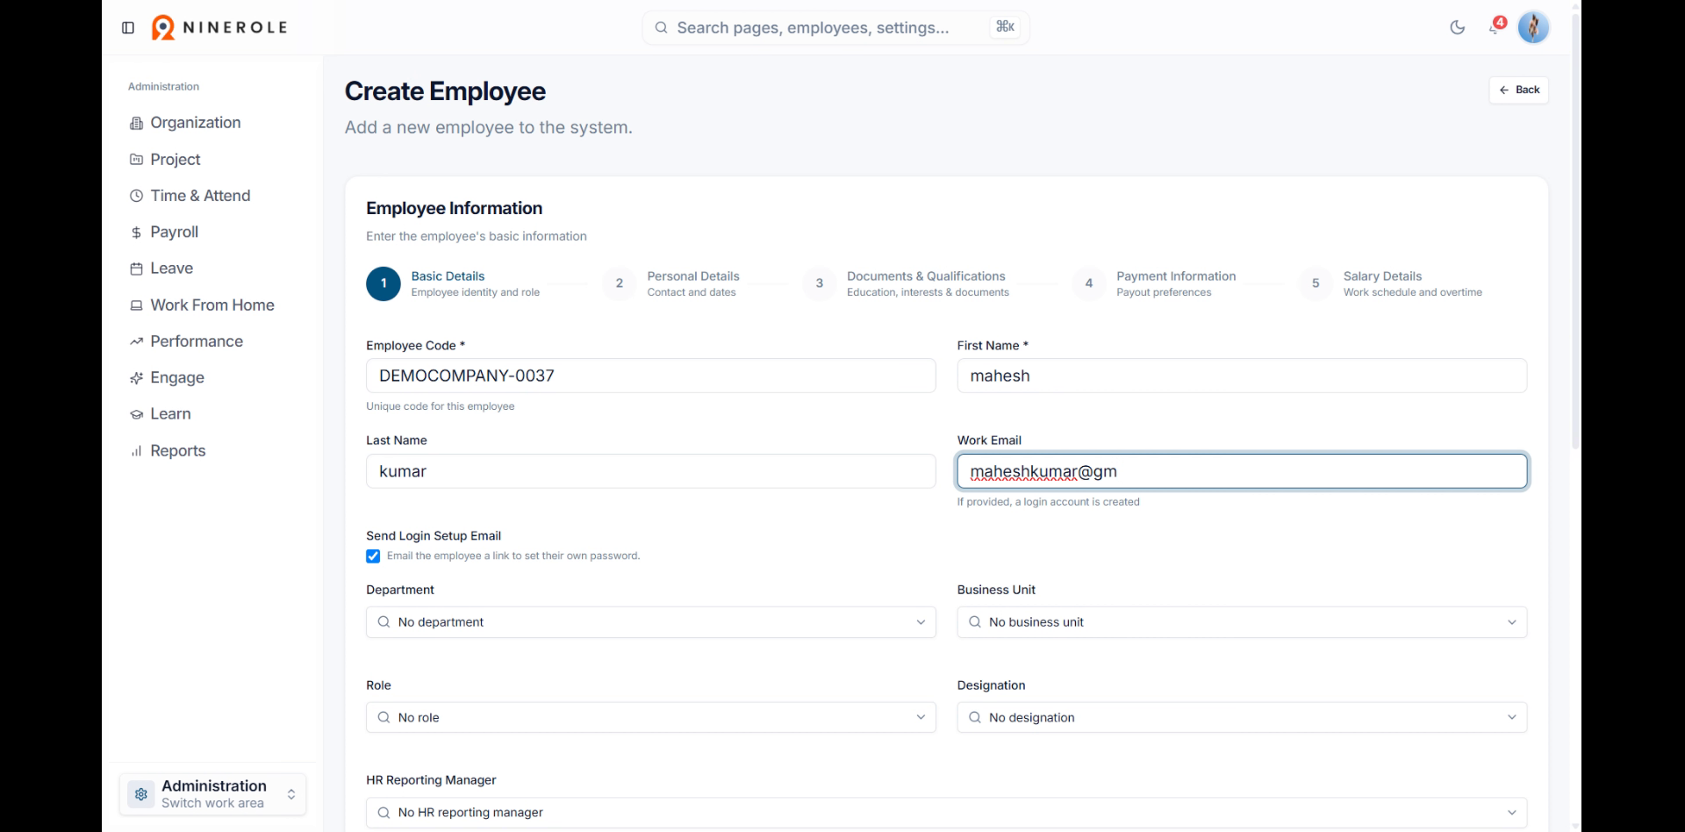This screenshot has width=1685, height=832.
Task: Click the Ninerole logo
Action: coord(219,28)
